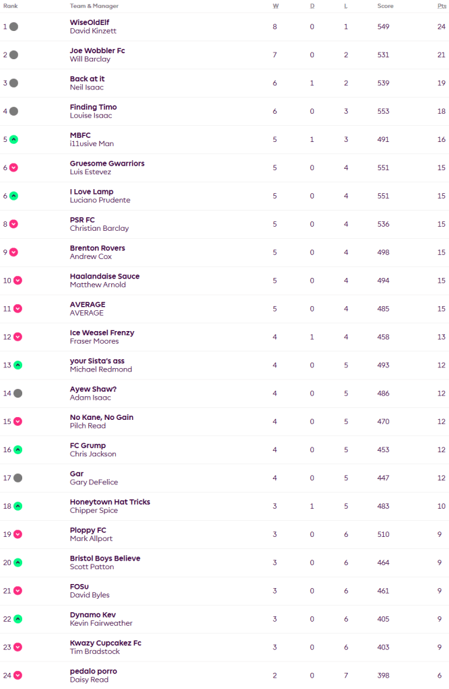The width and height of the screenshot is (449, 689).
Task: Open the Bristol Boys Believe team
Action: 105,558
